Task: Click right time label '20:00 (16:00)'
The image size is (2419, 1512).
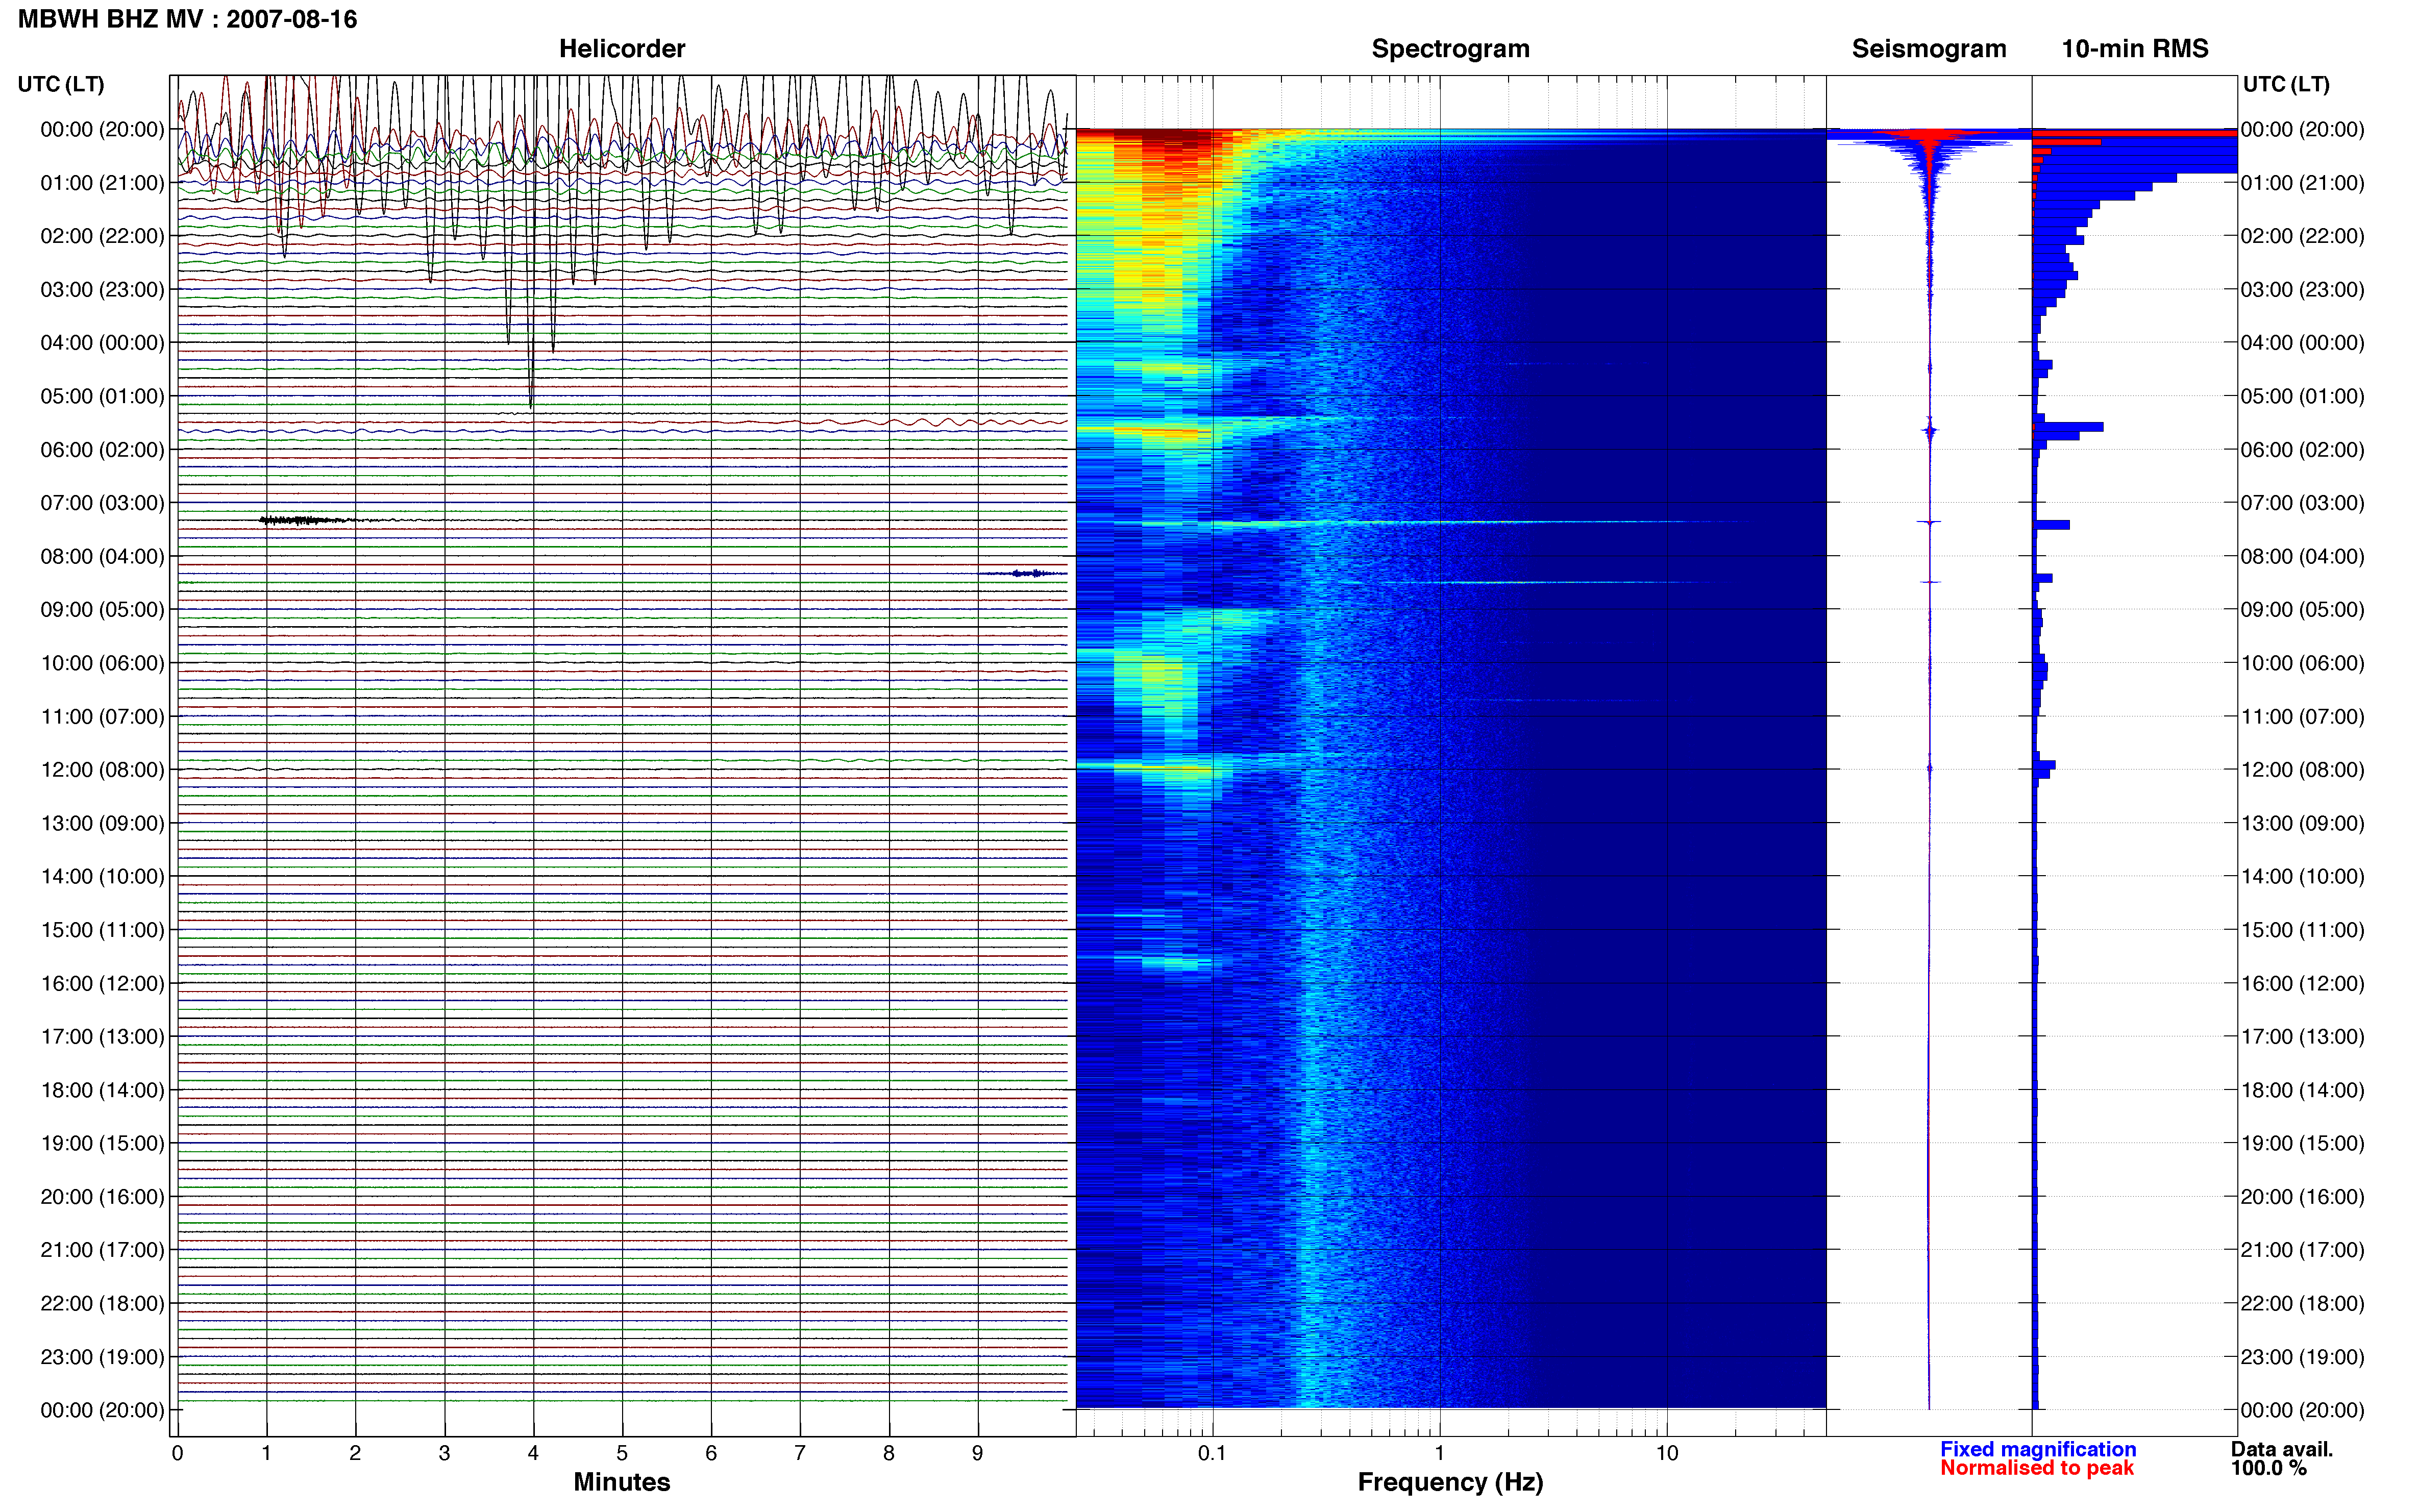Action: tap(2302, 1196)
